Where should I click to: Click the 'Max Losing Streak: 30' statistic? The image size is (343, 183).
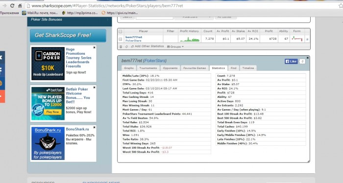(137, 101)
